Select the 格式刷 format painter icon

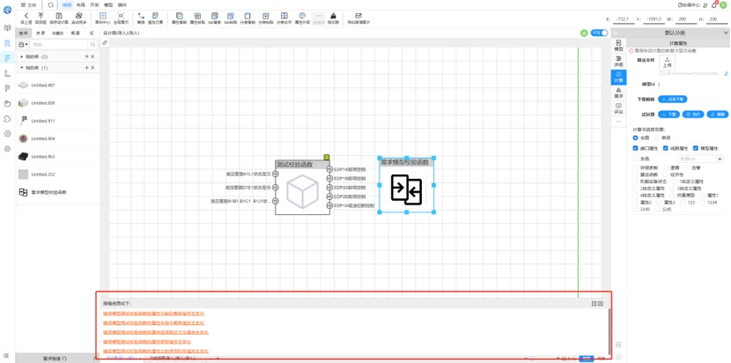(x=333, y=18)
